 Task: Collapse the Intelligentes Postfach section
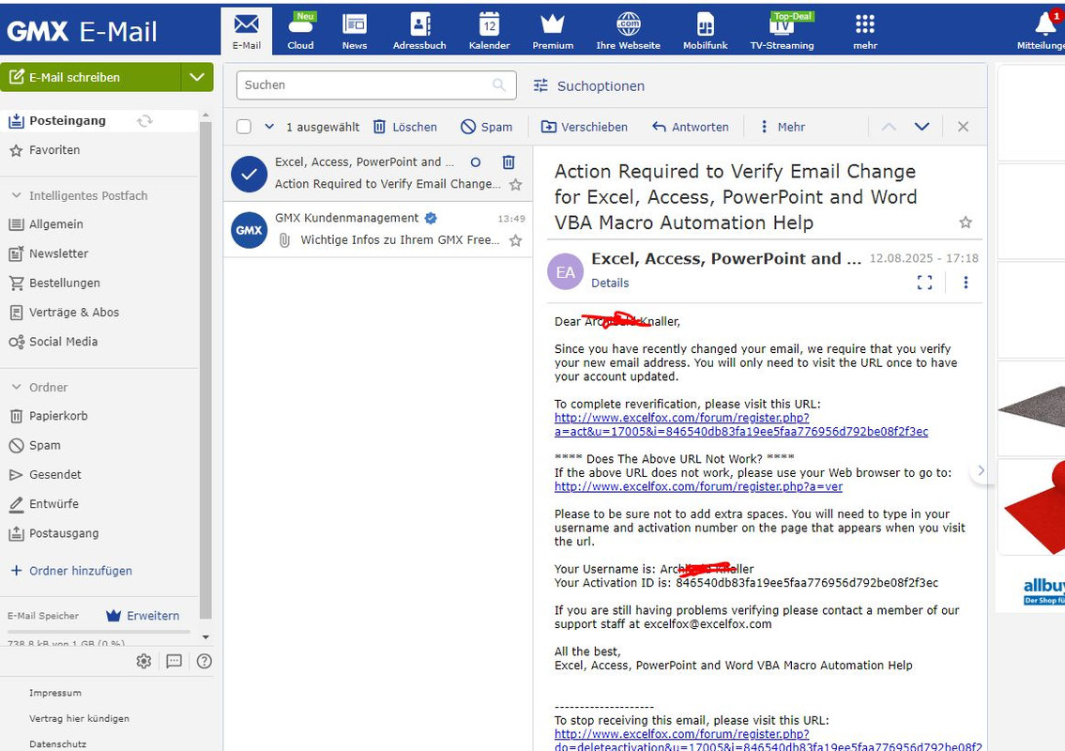[16, 196]
